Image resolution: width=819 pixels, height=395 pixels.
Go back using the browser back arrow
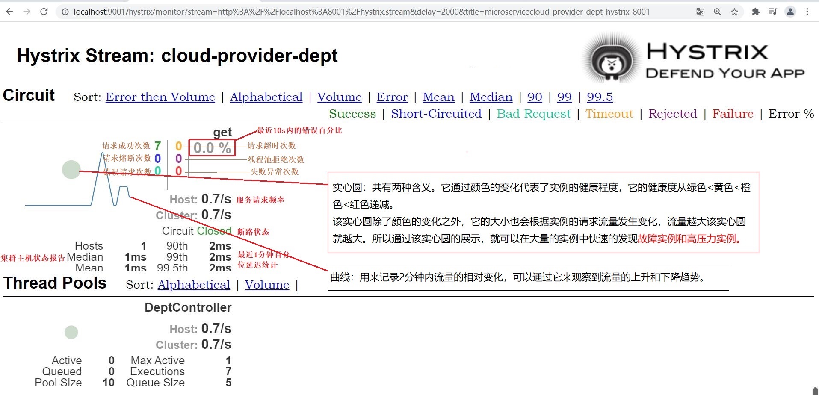point(9,12)
